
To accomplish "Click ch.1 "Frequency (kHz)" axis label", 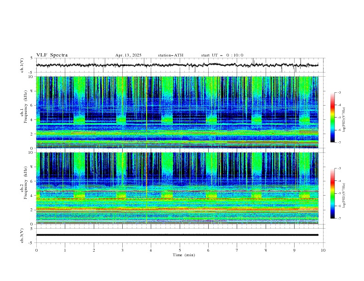I will 26,107.
